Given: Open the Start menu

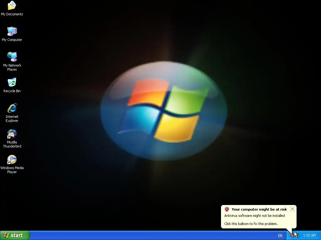Looking at the screenshot, I should pyautogui.click(x=15, y=235).
